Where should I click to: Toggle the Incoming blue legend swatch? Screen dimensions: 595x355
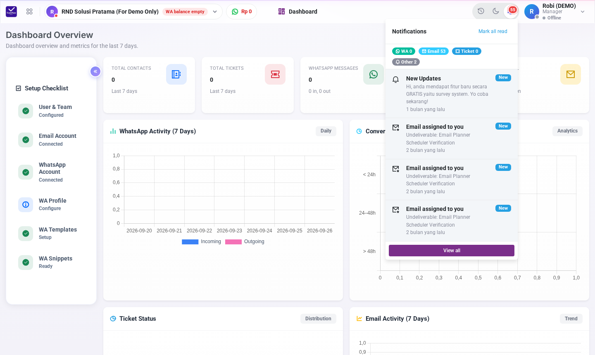(190, 242)
